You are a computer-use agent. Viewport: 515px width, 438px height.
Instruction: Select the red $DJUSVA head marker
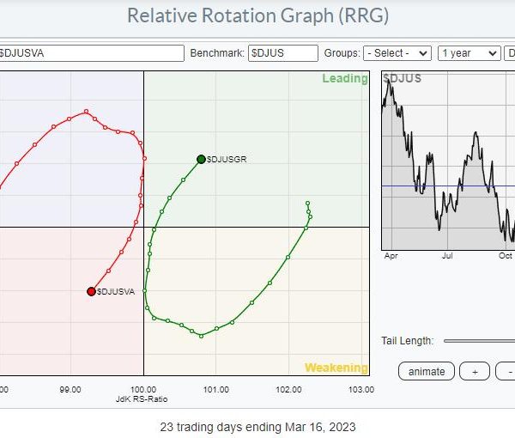pyautogui.click(x=91, y=291)
